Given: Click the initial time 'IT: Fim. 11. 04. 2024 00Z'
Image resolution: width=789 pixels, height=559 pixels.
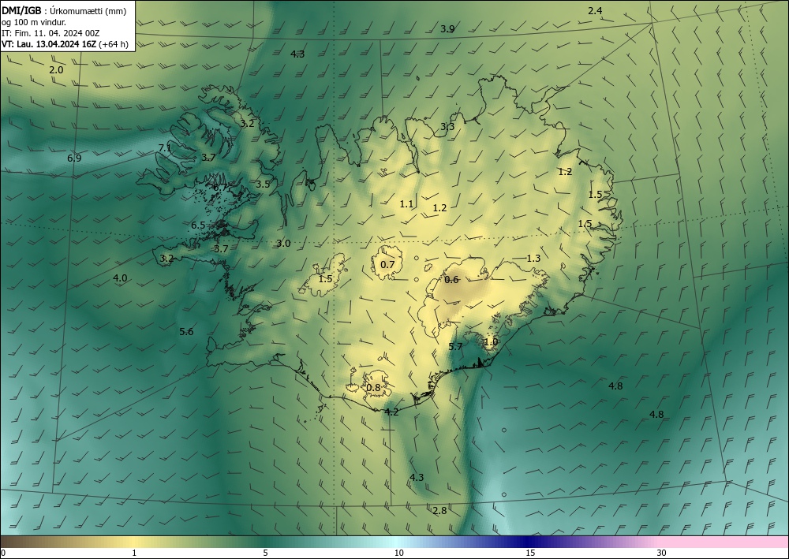Looking at the screenshot, I should tap(50, 33).
